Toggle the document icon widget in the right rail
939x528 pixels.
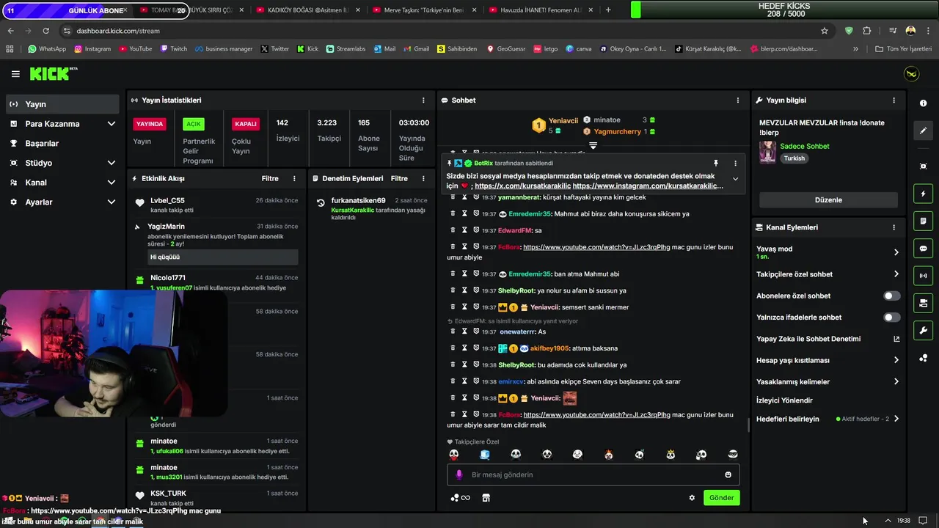923,221
